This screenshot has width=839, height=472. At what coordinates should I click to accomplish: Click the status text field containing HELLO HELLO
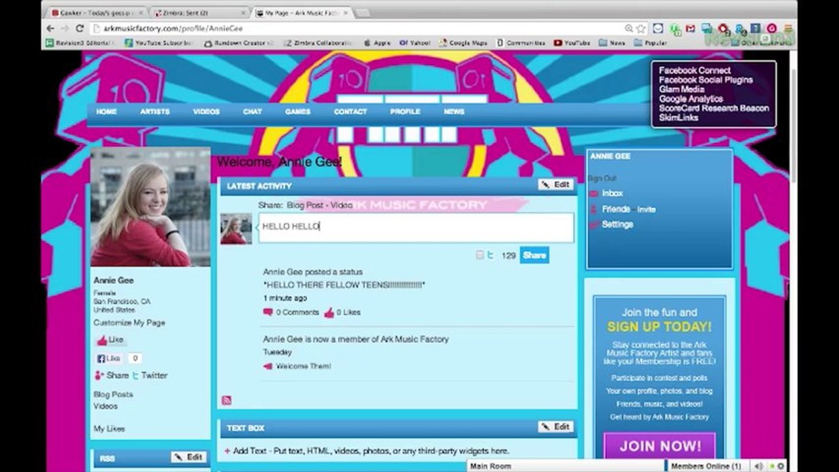point(416,227)
